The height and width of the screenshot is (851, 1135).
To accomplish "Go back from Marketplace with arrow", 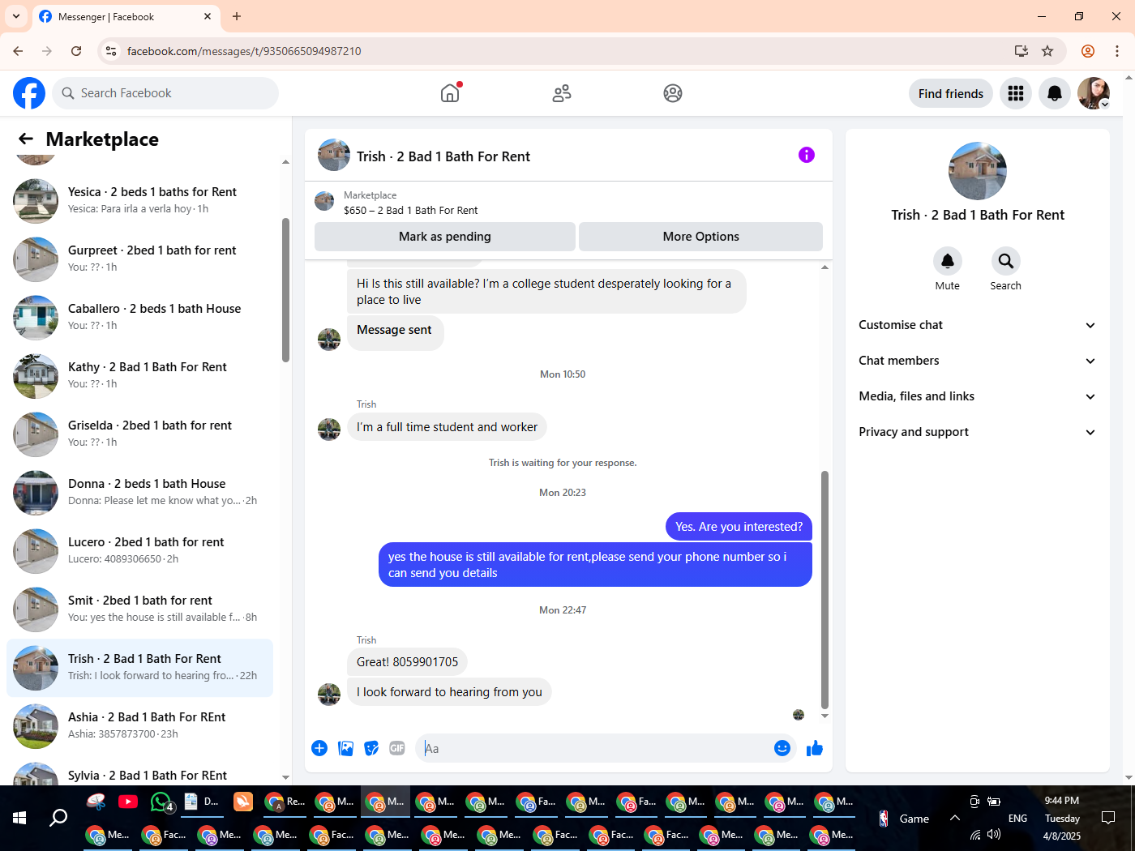I will (x=26, y=139).
